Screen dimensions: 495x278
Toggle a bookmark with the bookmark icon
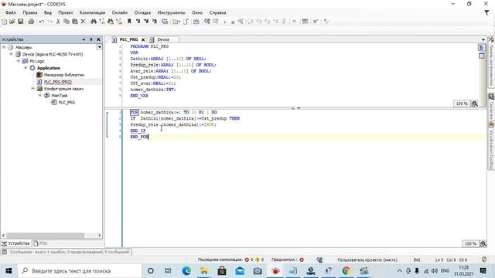click(129, 22)
